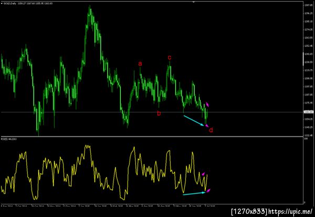Click the highlighted current price tag on scale
The height and width of the screenshot is (217, 315).
[x=309, y=112]
